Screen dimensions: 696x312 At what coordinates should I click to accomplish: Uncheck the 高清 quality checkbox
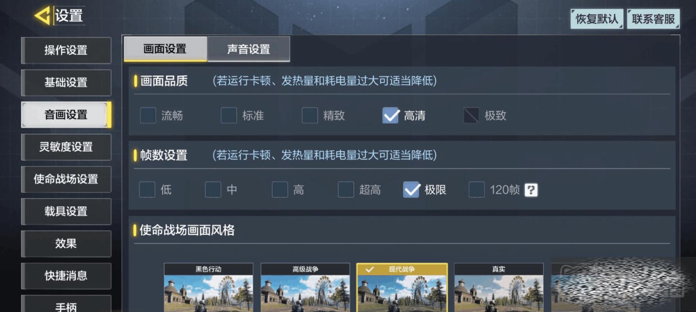(391, 115)
